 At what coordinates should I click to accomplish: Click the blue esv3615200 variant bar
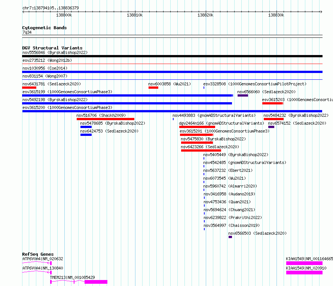click(x=172, y=111)
